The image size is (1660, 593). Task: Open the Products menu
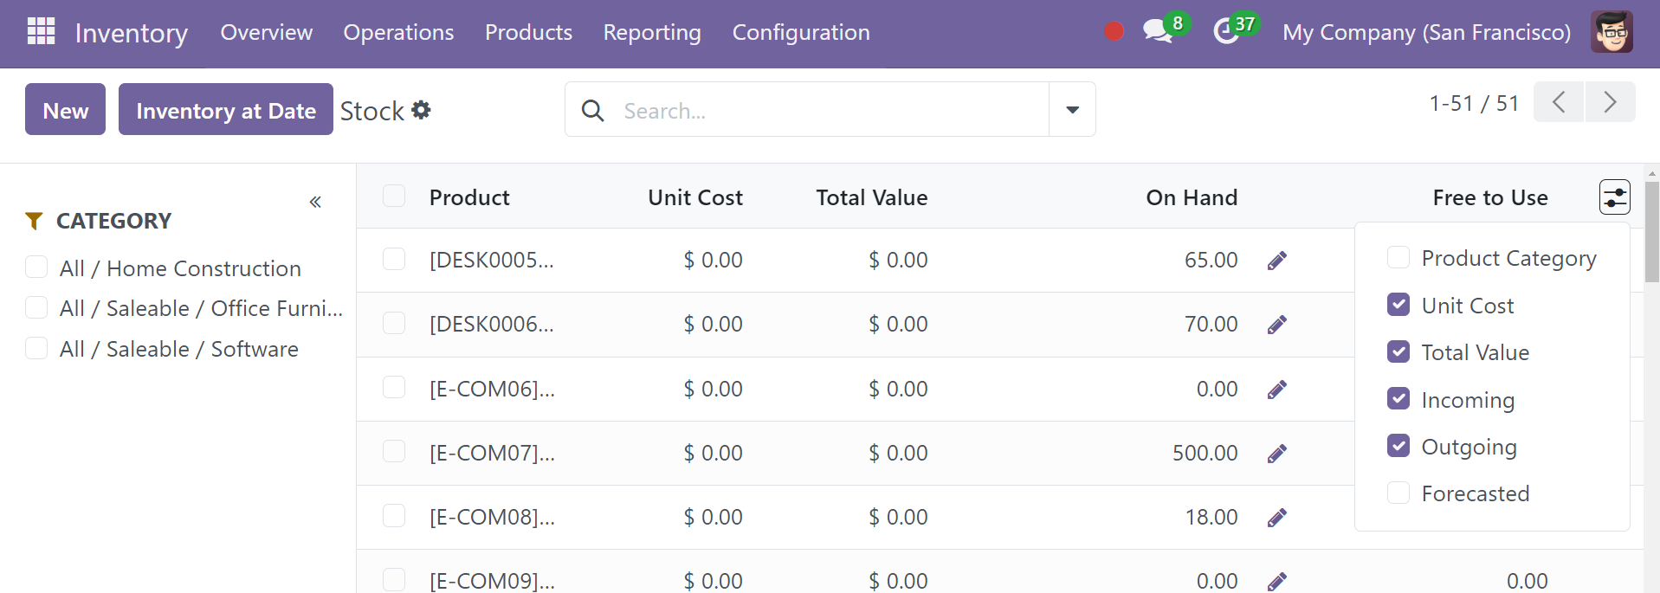pyautogui.click(x=528, y=32)
